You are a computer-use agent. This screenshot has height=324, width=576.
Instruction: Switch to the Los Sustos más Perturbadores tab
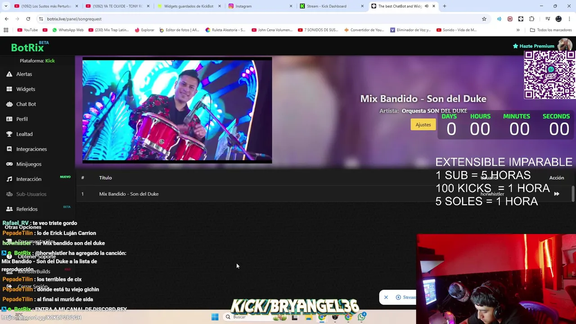(x=46, y=6)
